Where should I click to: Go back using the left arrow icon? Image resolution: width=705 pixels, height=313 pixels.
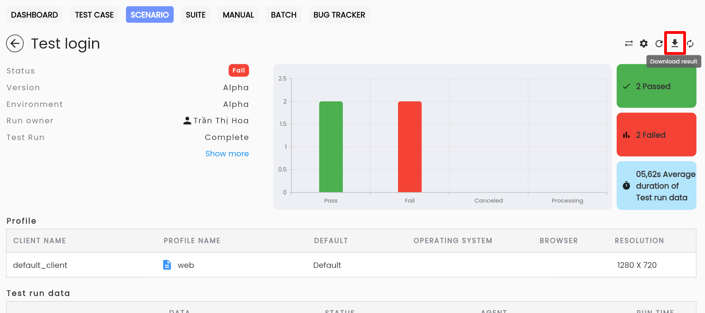point(15,44)
